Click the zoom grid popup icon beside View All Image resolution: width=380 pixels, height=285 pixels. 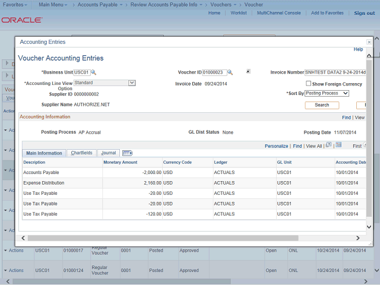pos(328,145)
